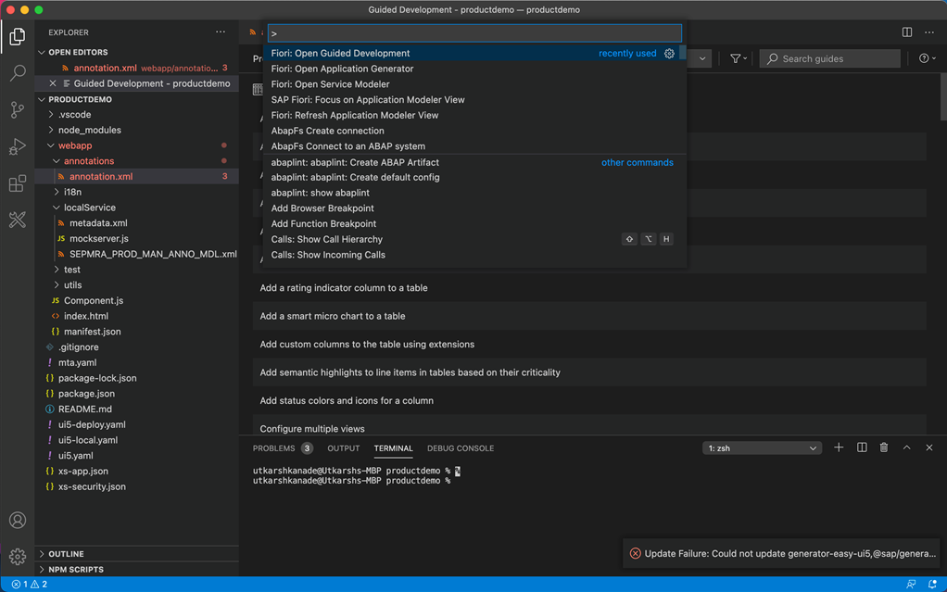Click the Search guides input box
The image size is (947, 592).
(830, 58)
